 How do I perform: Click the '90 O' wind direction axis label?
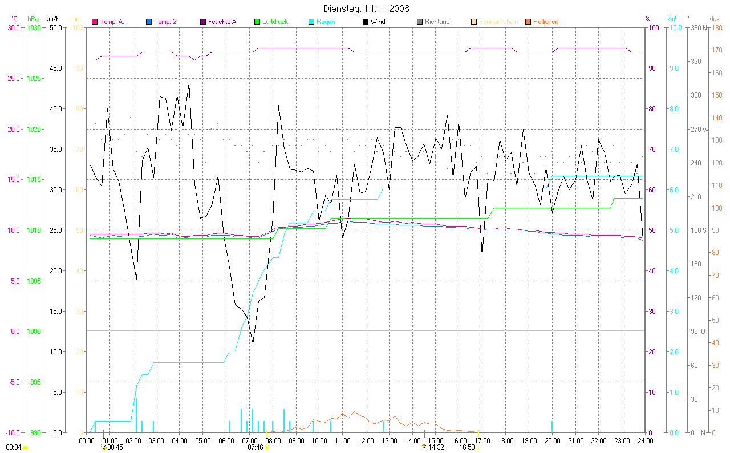pos(698,331)
